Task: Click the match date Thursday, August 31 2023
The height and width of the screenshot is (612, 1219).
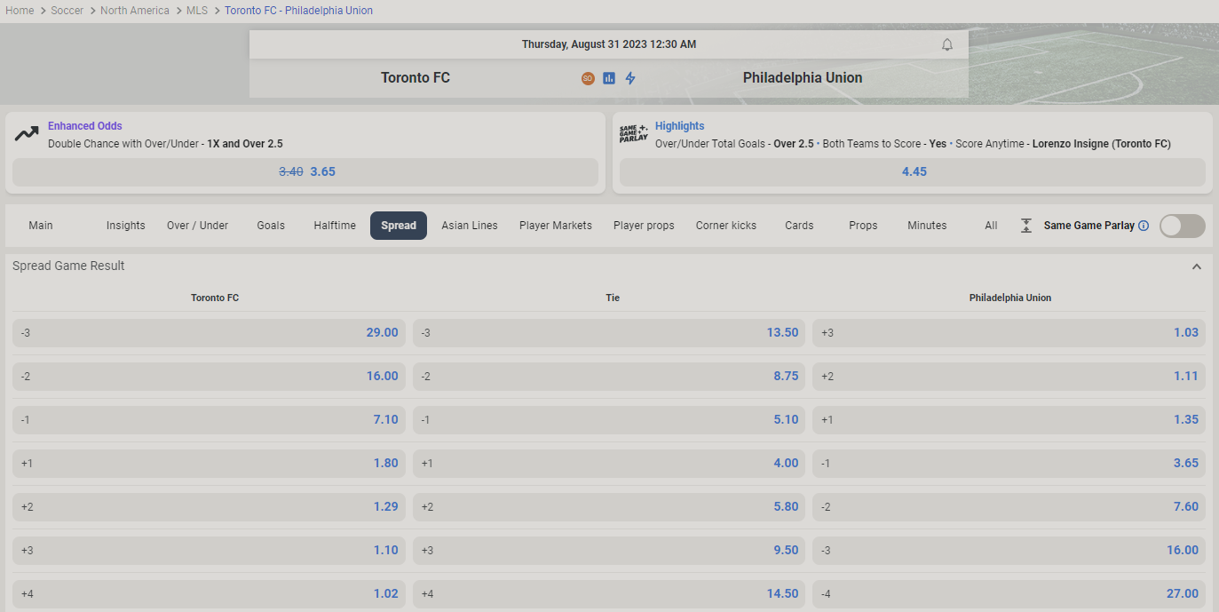Action: coord(609,44)
